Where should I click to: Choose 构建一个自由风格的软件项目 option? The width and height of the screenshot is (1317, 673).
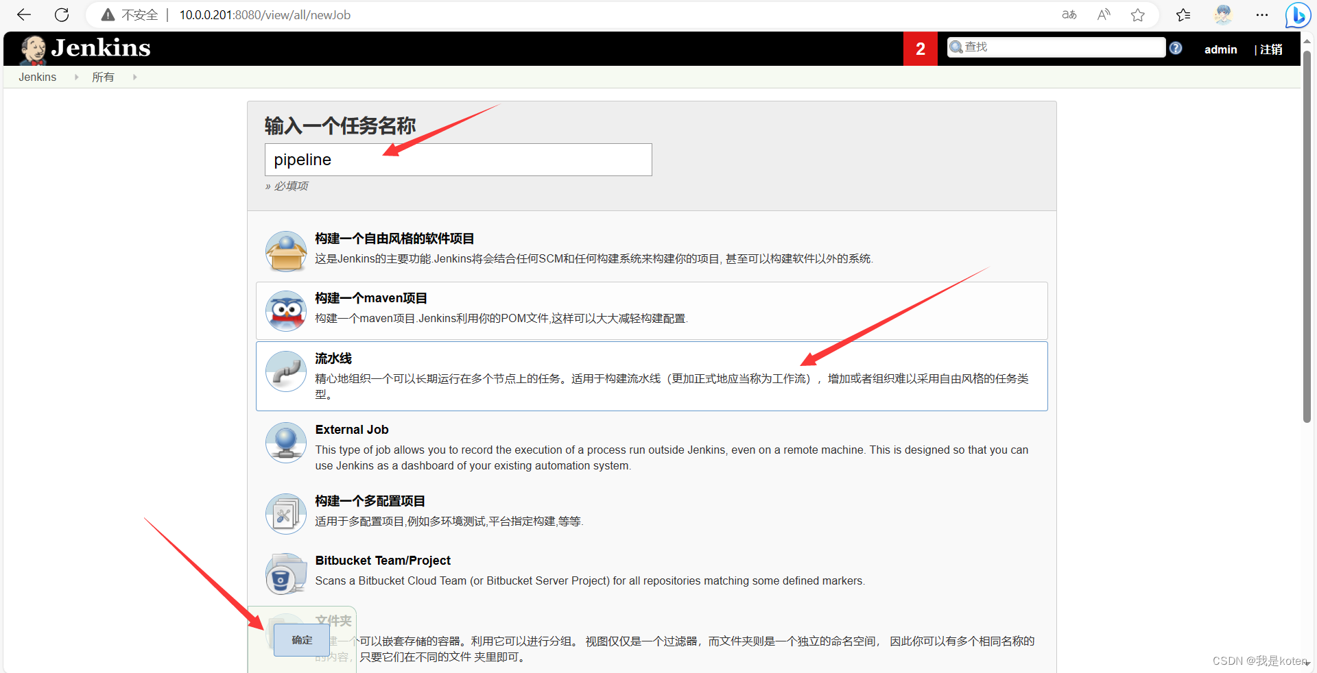(x=394, y=238)
